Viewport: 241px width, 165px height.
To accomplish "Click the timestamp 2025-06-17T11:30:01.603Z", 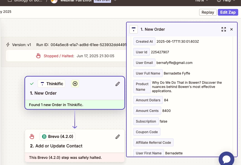I will (178, 42).
